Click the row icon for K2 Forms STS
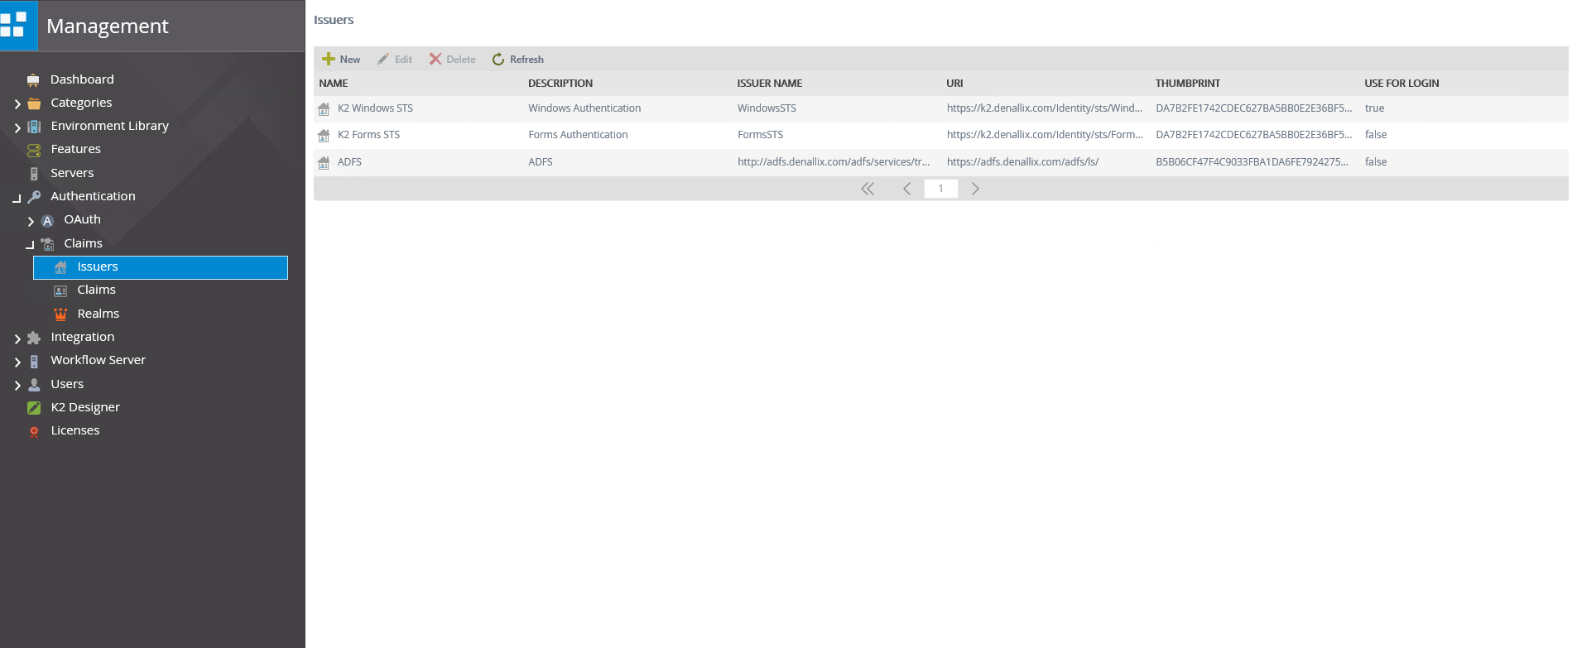Screen dimensions: 1572x648 (x=324, y=136)
